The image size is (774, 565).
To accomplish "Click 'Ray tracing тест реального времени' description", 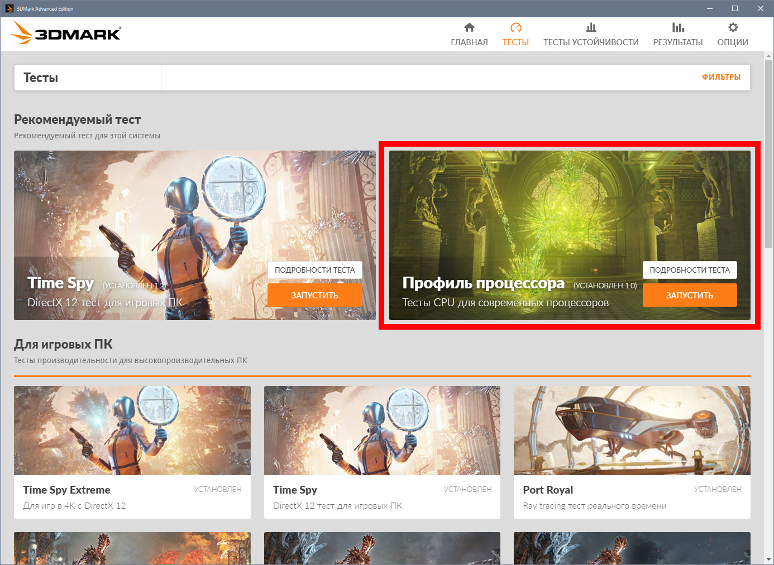I will (594, 506).
